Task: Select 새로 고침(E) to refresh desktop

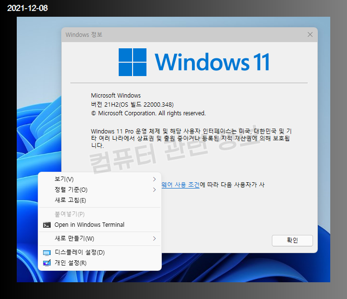Action: point(100,200)
